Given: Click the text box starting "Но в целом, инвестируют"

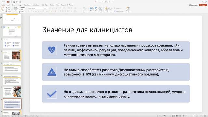Looking at the screenshot, I should pos(124,94).
